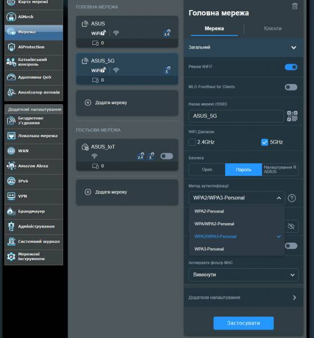The image size is (314, 338).
Task: Click the VPN monitor icon
Action: (11, 196)
